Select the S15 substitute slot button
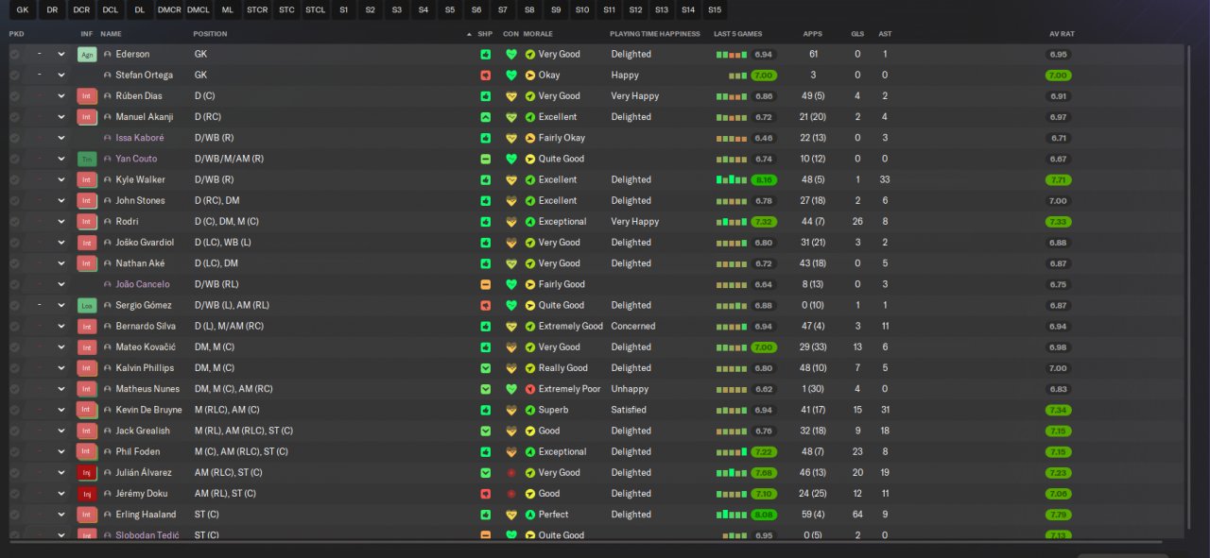 tap(714, 10)
